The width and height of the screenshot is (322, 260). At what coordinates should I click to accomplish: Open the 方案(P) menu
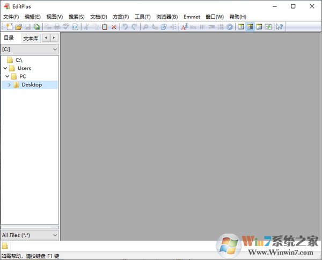pyautogui.click(x=121, y=17)
